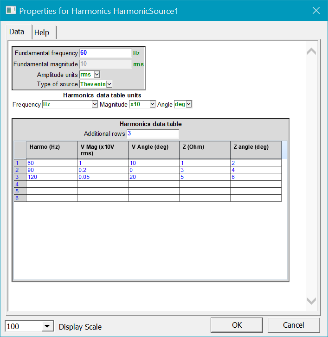The width and height of the screenshot is (328, 337).
Task: Click V Angle cell with value 0
Action: pos(154,170)
